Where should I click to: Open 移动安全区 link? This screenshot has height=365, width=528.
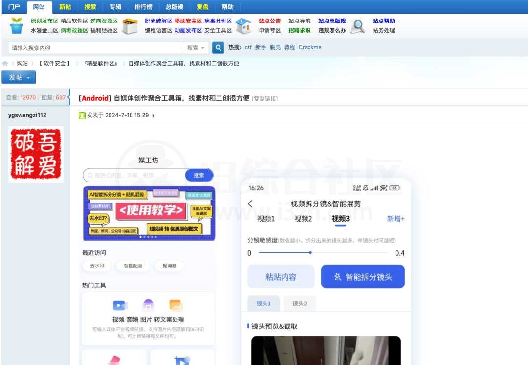click(x=188, y=21)
